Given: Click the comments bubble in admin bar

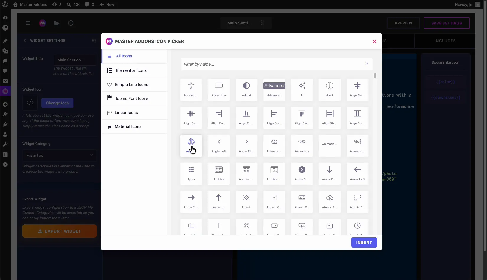Looking at the screenshot, I should tap(89, 4).
